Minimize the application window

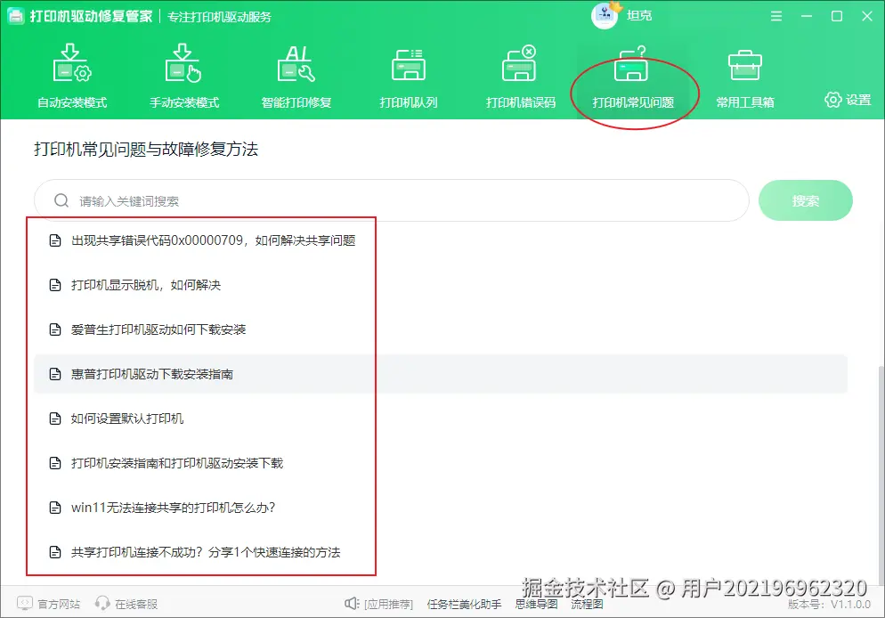(807, 16)
